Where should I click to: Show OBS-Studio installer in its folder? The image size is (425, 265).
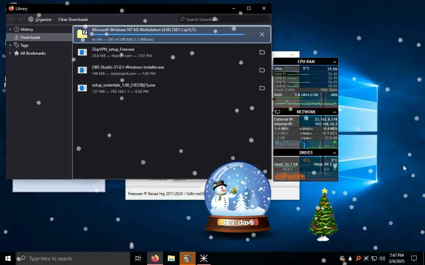(262, 70)
